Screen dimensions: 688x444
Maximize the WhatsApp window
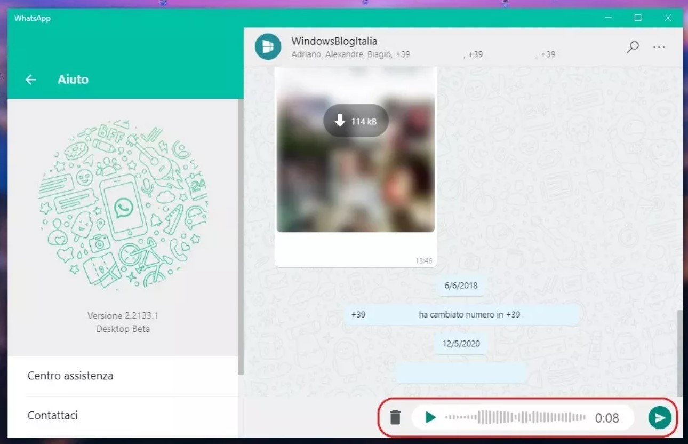[x=638, y=18]
